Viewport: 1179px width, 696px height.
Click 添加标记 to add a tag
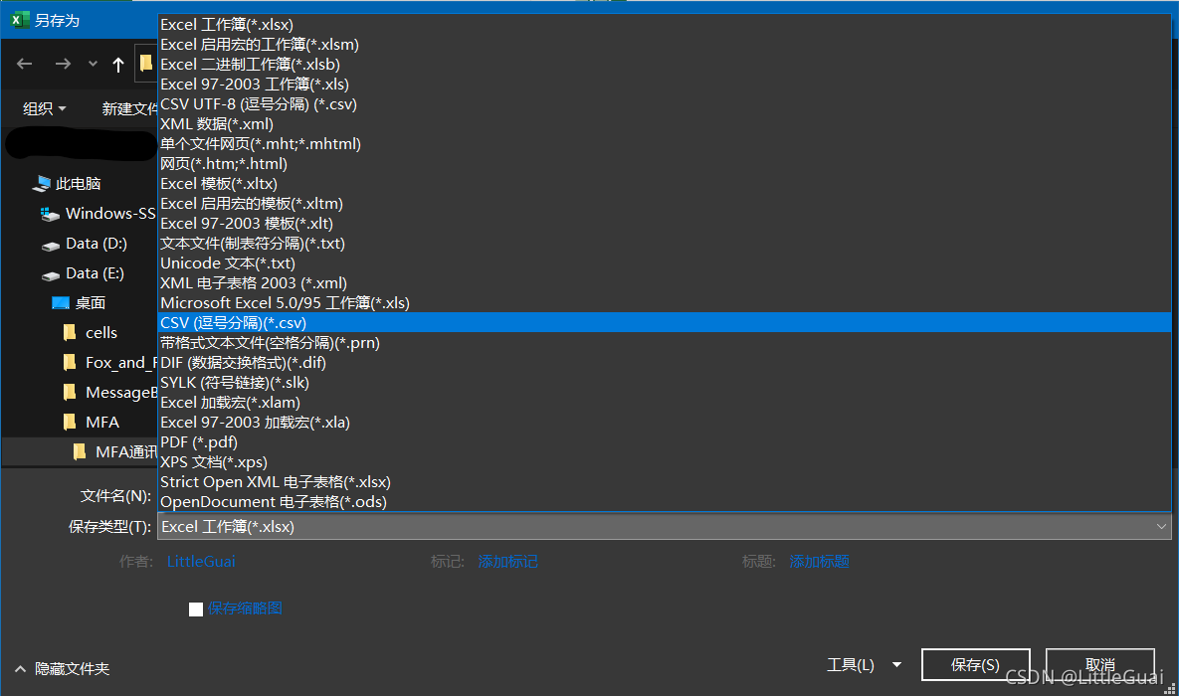507,562
